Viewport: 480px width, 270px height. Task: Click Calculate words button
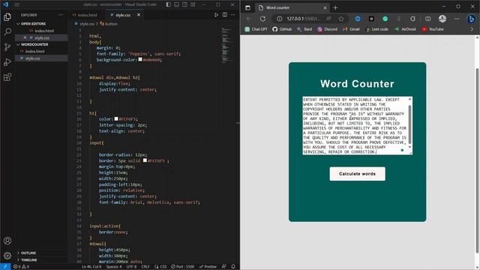pos(357,173)
